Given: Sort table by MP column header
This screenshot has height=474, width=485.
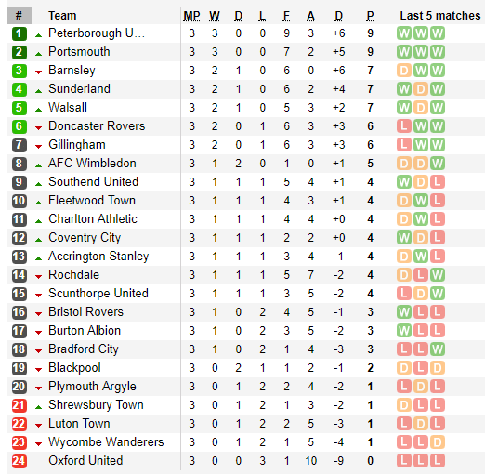Looking at the screenshot, I should [191, 16].
